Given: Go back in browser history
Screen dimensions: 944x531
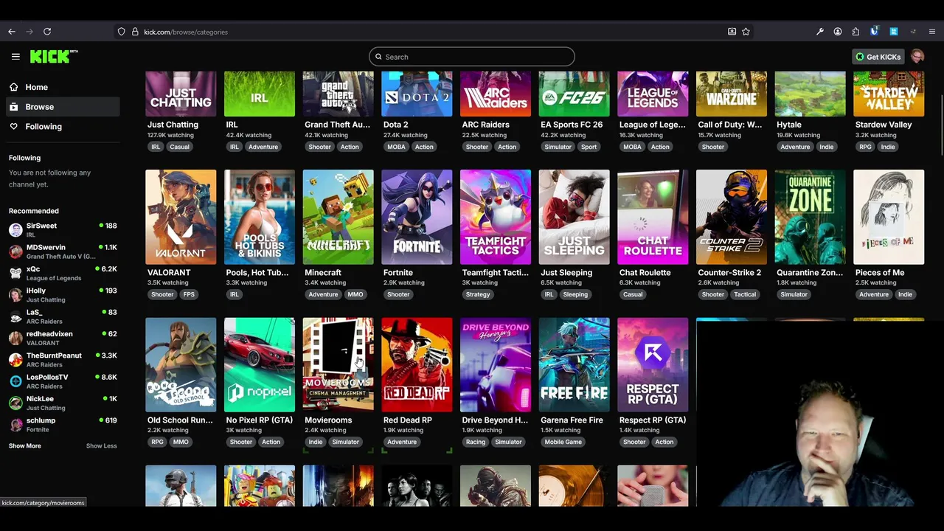Looking at the screenshot, I should coord(12,32).
